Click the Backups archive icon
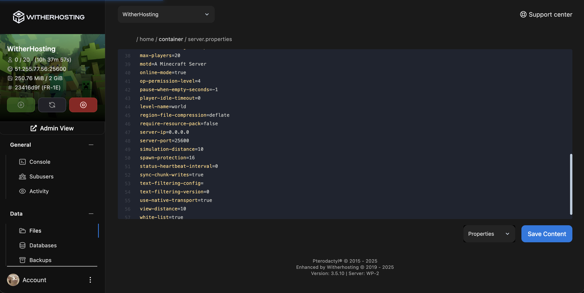This screenshot has width=584, height=293. tap(22, 260)
